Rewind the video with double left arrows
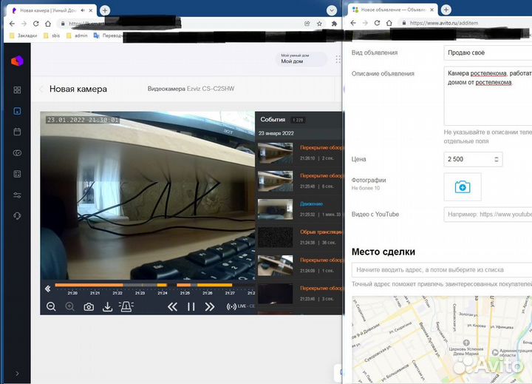Viewport: 532px width, 384px height. [x=172, y=306]
